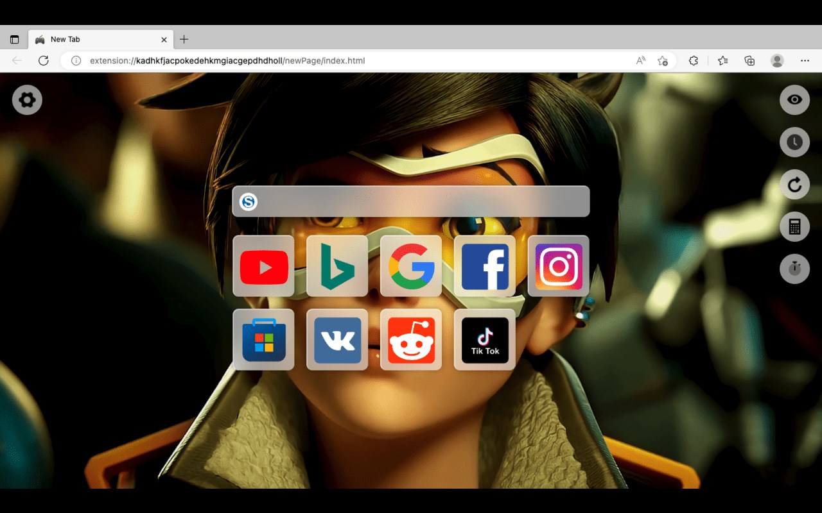This screenshot has width=822, height=513.
Task: Open the Reddit shortcut tile
Action: pos(411,340)
